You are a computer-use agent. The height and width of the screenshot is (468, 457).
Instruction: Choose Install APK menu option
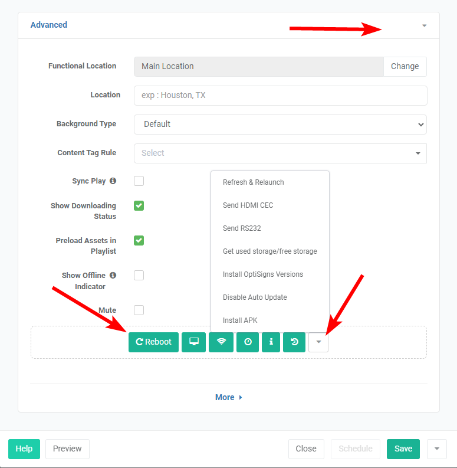[240, 320]
